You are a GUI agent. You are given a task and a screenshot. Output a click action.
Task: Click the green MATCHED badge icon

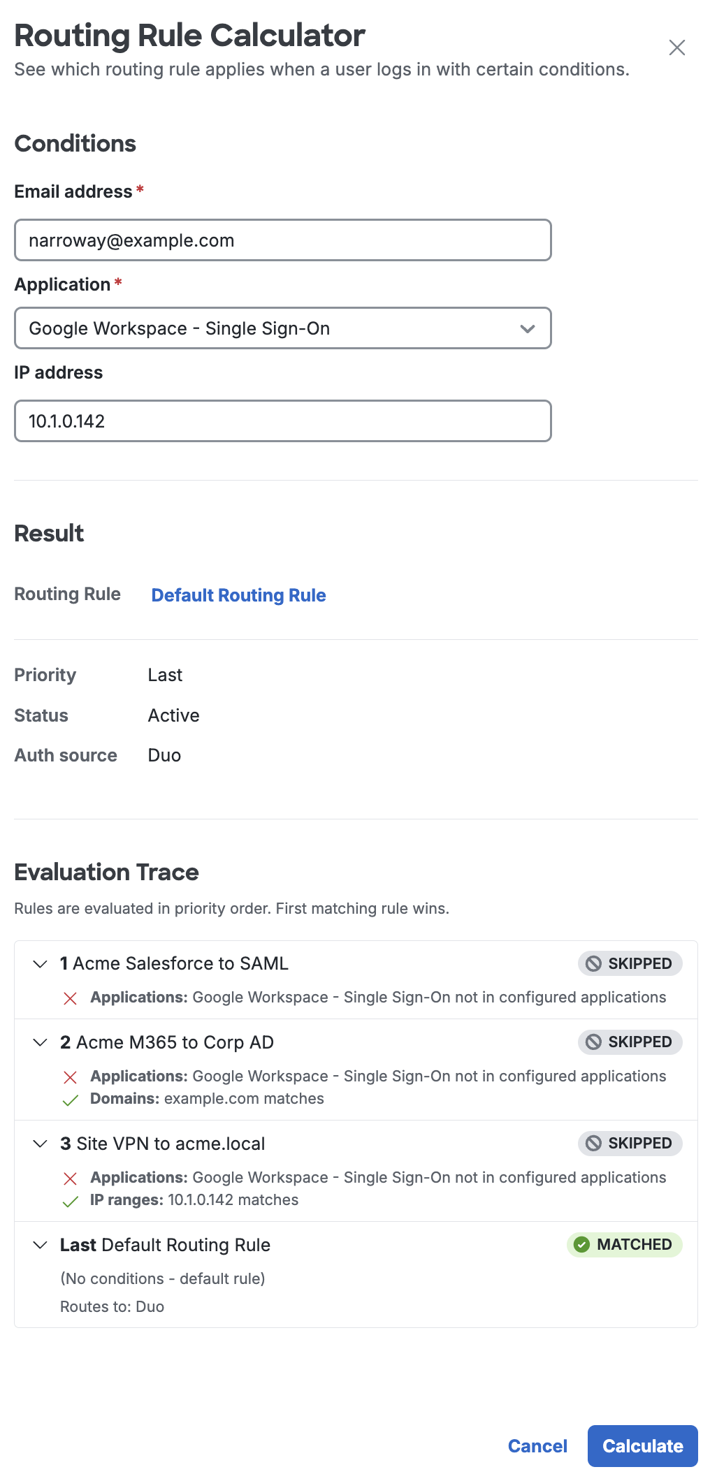581,1244
